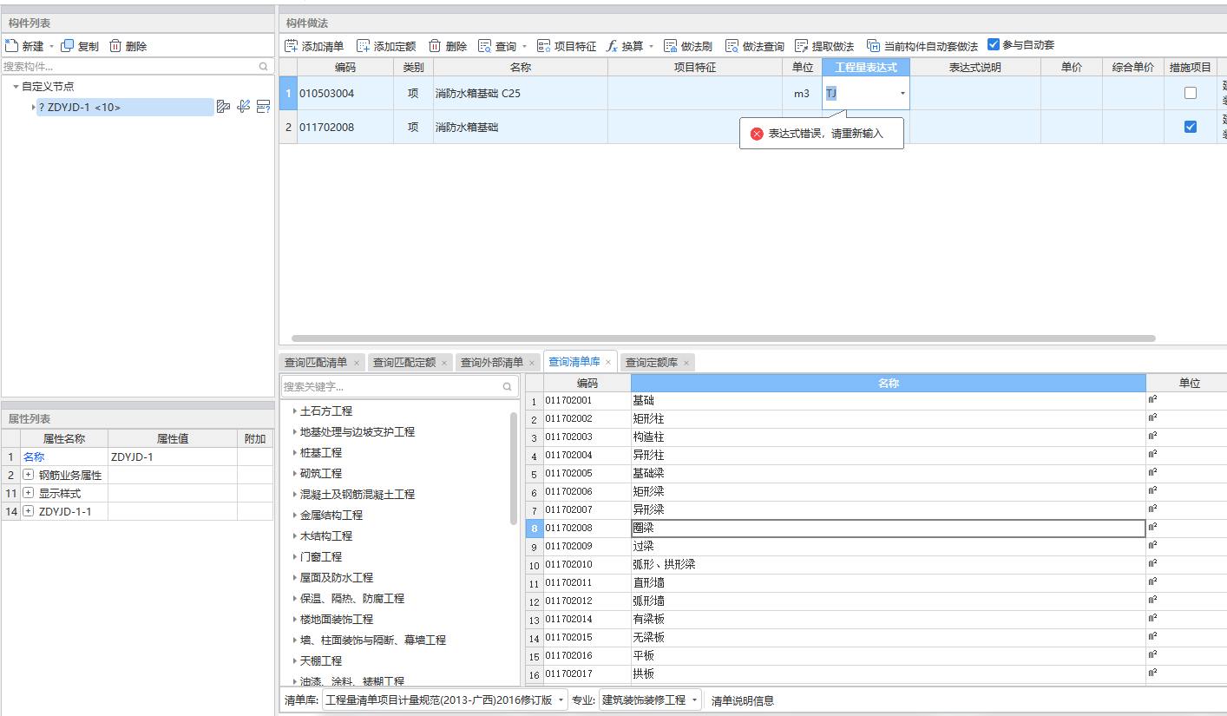Click the 查询 toolbar icon
The width and height of the screenshot is (1227, 716).
(485, 46)
